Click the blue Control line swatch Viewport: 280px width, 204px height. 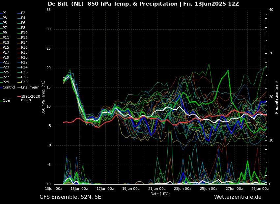click(x=1, y=88)
